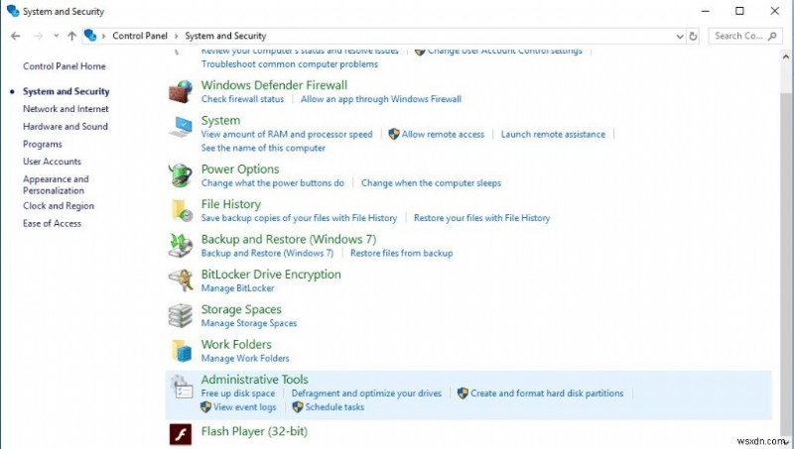Navigate up one level with Up arrow

(71, 36)
